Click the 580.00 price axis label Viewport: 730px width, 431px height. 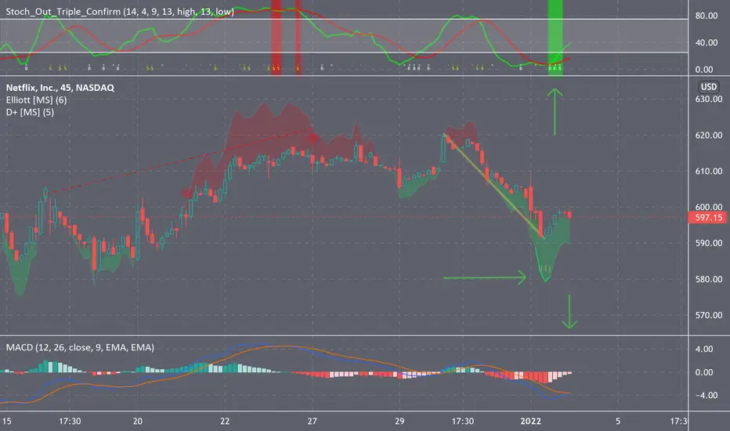pos(709,280)
